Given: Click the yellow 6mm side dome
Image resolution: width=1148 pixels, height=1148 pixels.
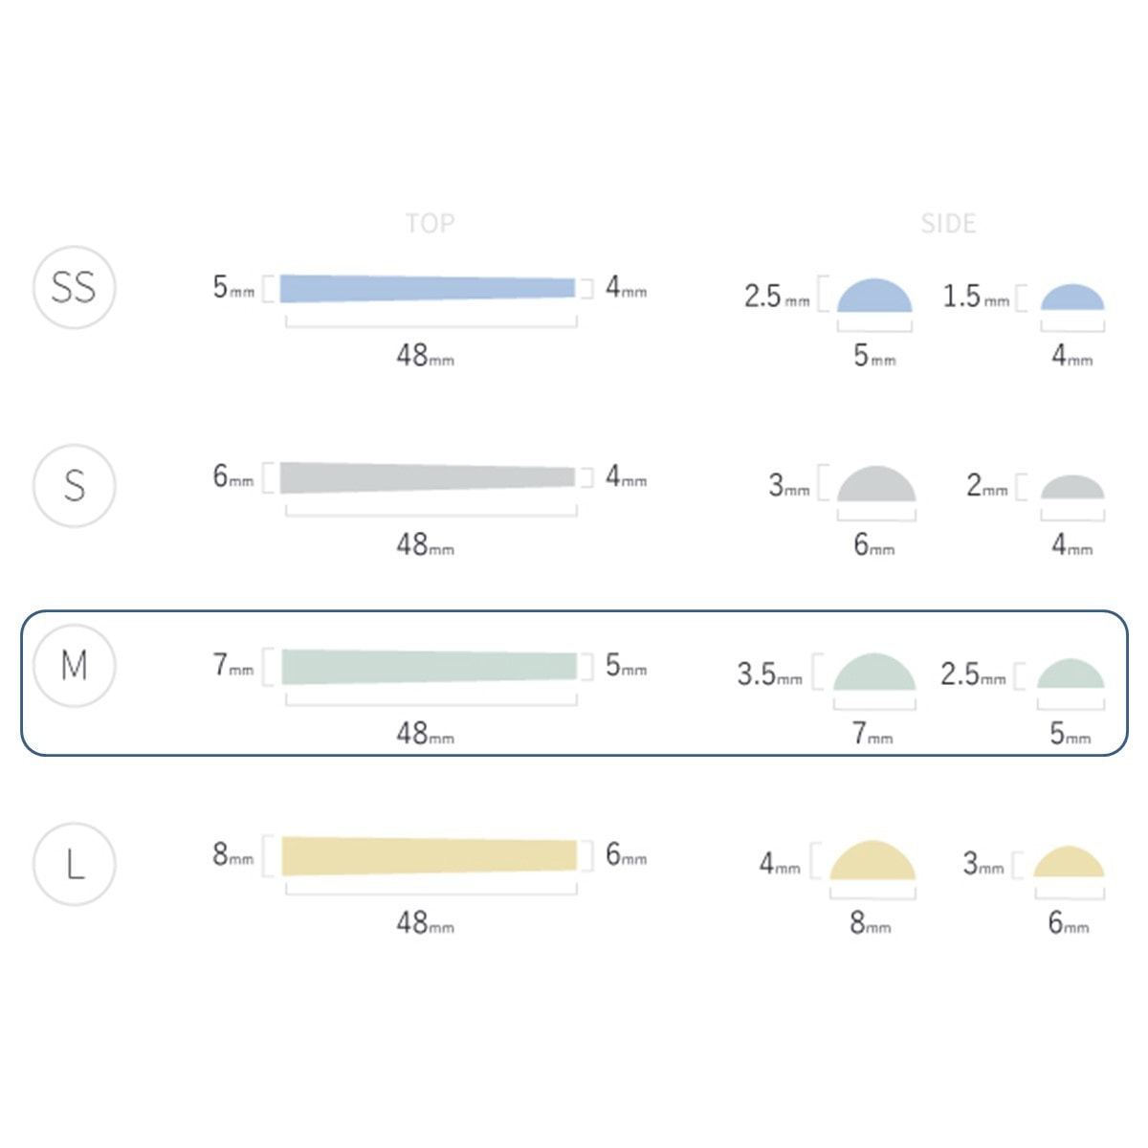Looking at the screenshot, I should point(1070,862).
